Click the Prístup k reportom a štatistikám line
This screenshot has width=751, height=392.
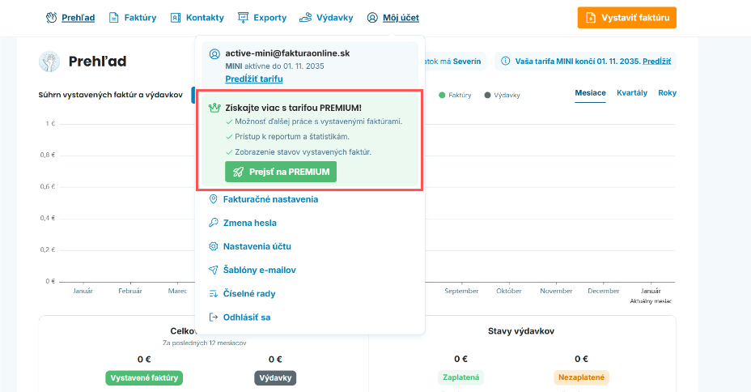click(x=292, y=137)
